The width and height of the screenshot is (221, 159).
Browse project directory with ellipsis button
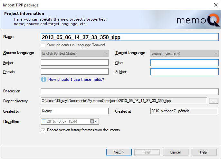click(x=213, y=101)
